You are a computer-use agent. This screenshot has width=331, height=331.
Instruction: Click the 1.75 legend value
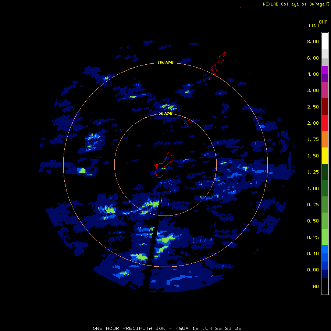(313, 139)
